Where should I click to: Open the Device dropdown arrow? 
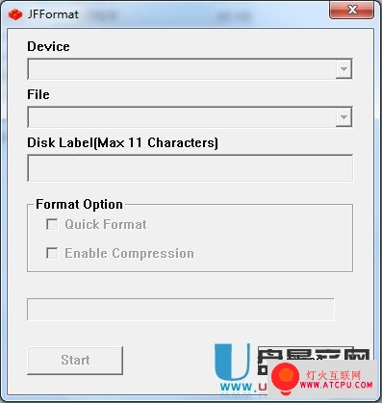pyautogui.click(x=344, y=69)
